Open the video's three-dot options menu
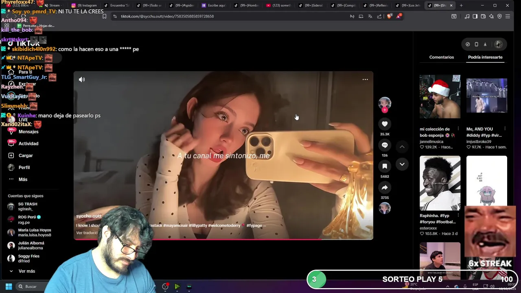This screenshot has width=521, height=293. point(365,79)
